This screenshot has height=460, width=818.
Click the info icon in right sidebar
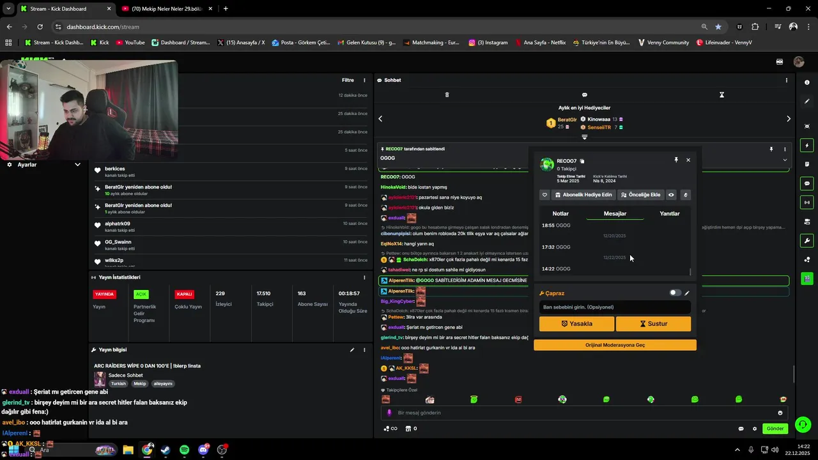tap(807, 82)
